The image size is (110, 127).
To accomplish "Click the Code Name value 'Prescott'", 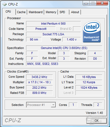I will click(x=41, y=29).
